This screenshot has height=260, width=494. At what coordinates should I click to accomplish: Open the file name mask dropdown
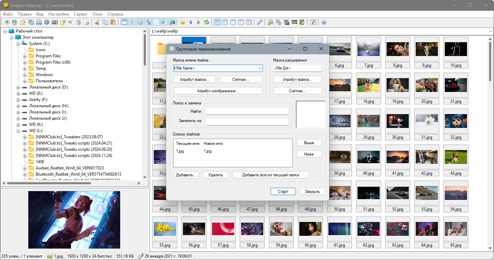click(259, 68)
